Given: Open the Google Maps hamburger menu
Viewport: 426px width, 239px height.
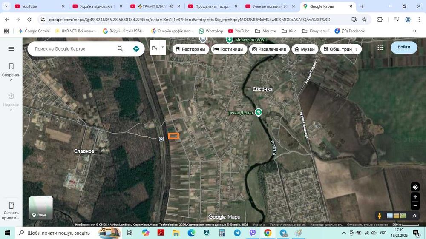Looking at the screenshot, I should point(11,49).
